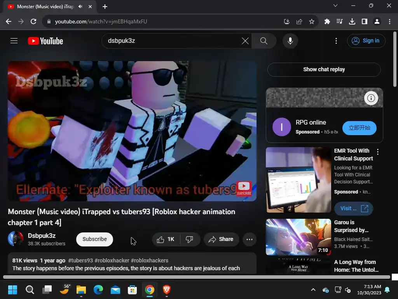Go to the YouTube home logo
Image resolution: width=398 pixels, height=299 pixels.
click(45, 41)
